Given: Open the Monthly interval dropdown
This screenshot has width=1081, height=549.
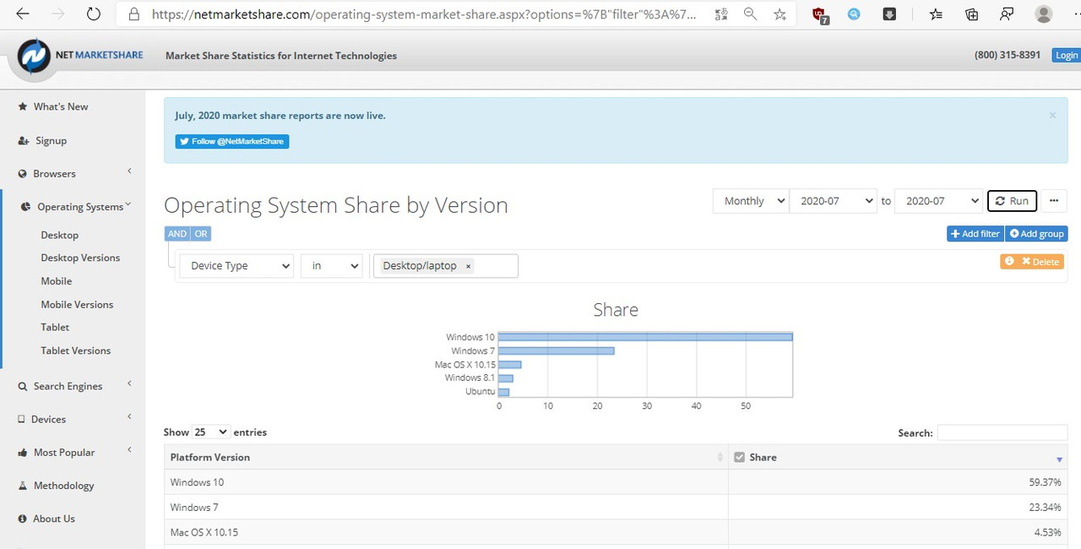Looking at the screenshot, I should click(751, 201).
